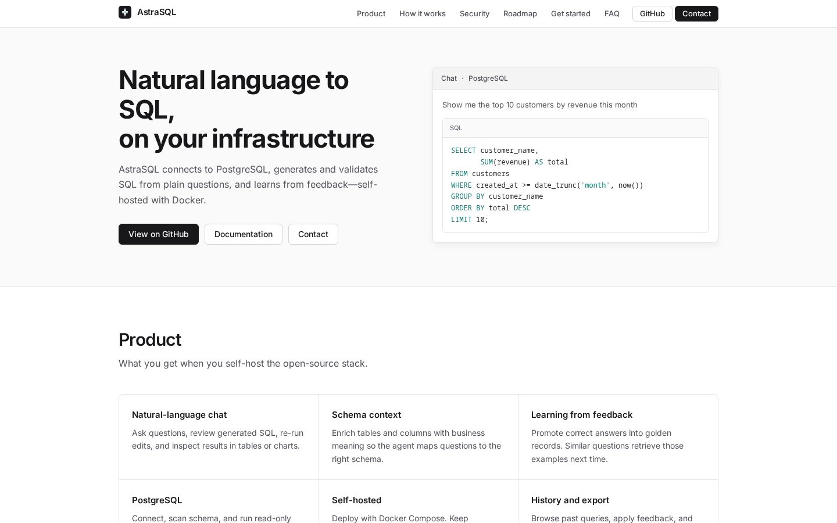Click the main headline Natural language to SQL

[246, 109]
